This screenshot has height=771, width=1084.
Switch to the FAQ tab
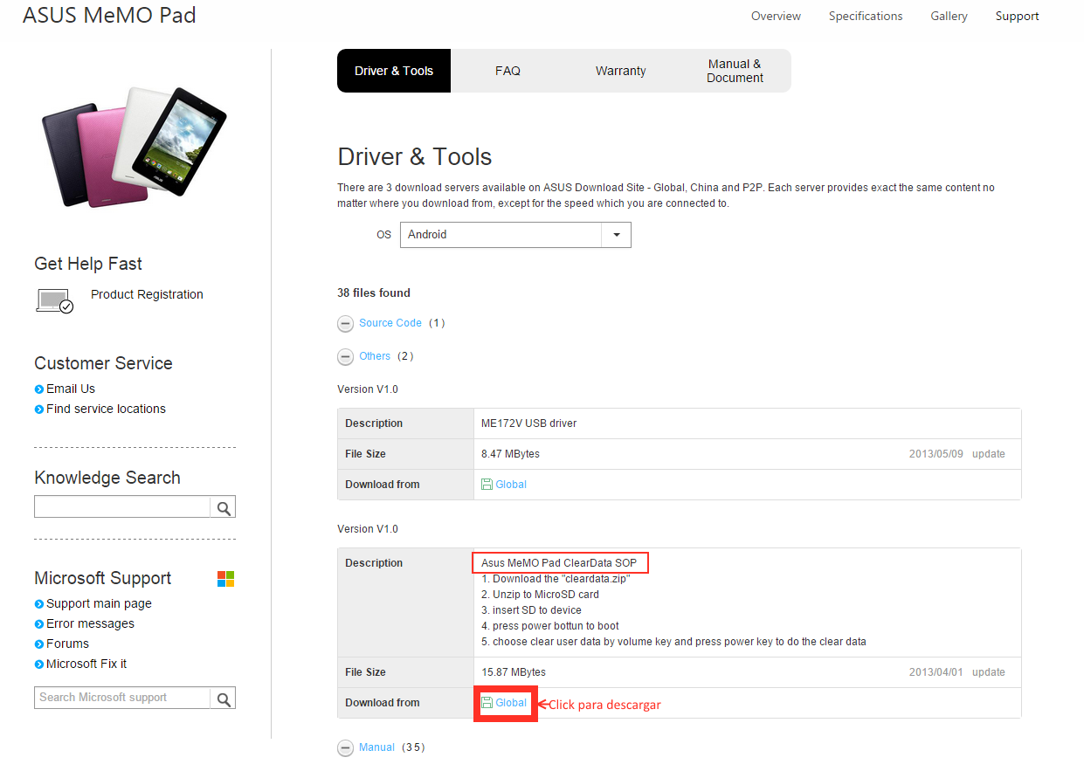click(507, 71)
